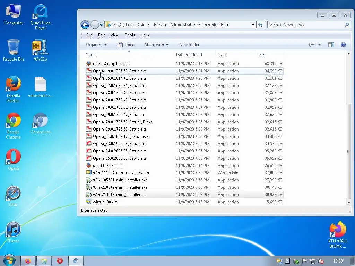Click the Chromium taskbar button

[x=76, y=261]
